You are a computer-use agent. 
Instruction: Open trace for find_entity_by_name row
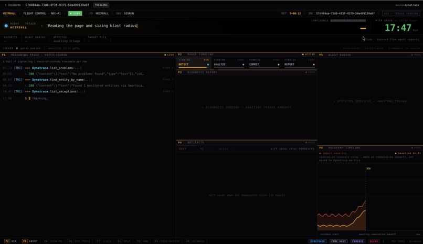point(168,80)
